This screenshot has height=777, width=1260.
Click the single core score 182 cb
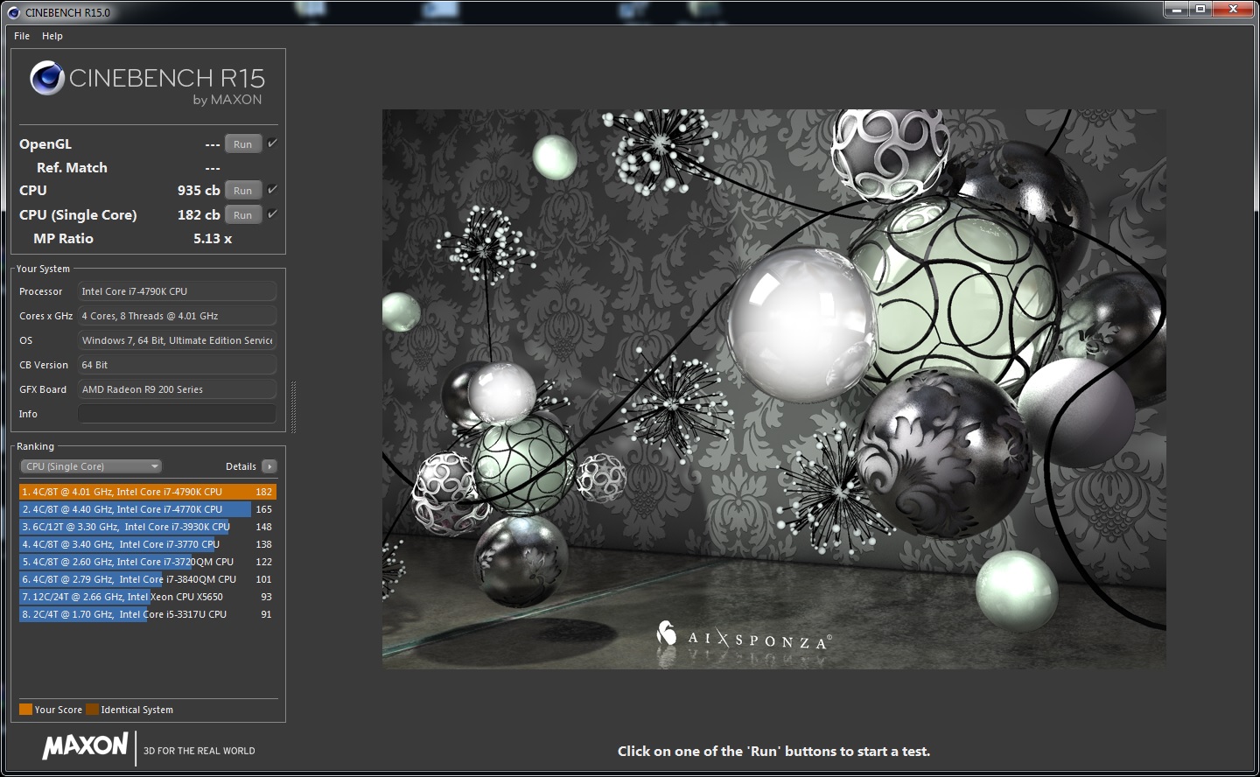(x=199, y=215)
